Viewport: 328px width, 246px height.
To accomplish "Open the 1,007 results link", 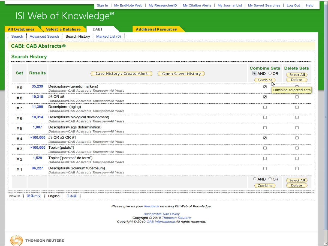I will click(37, 127).
